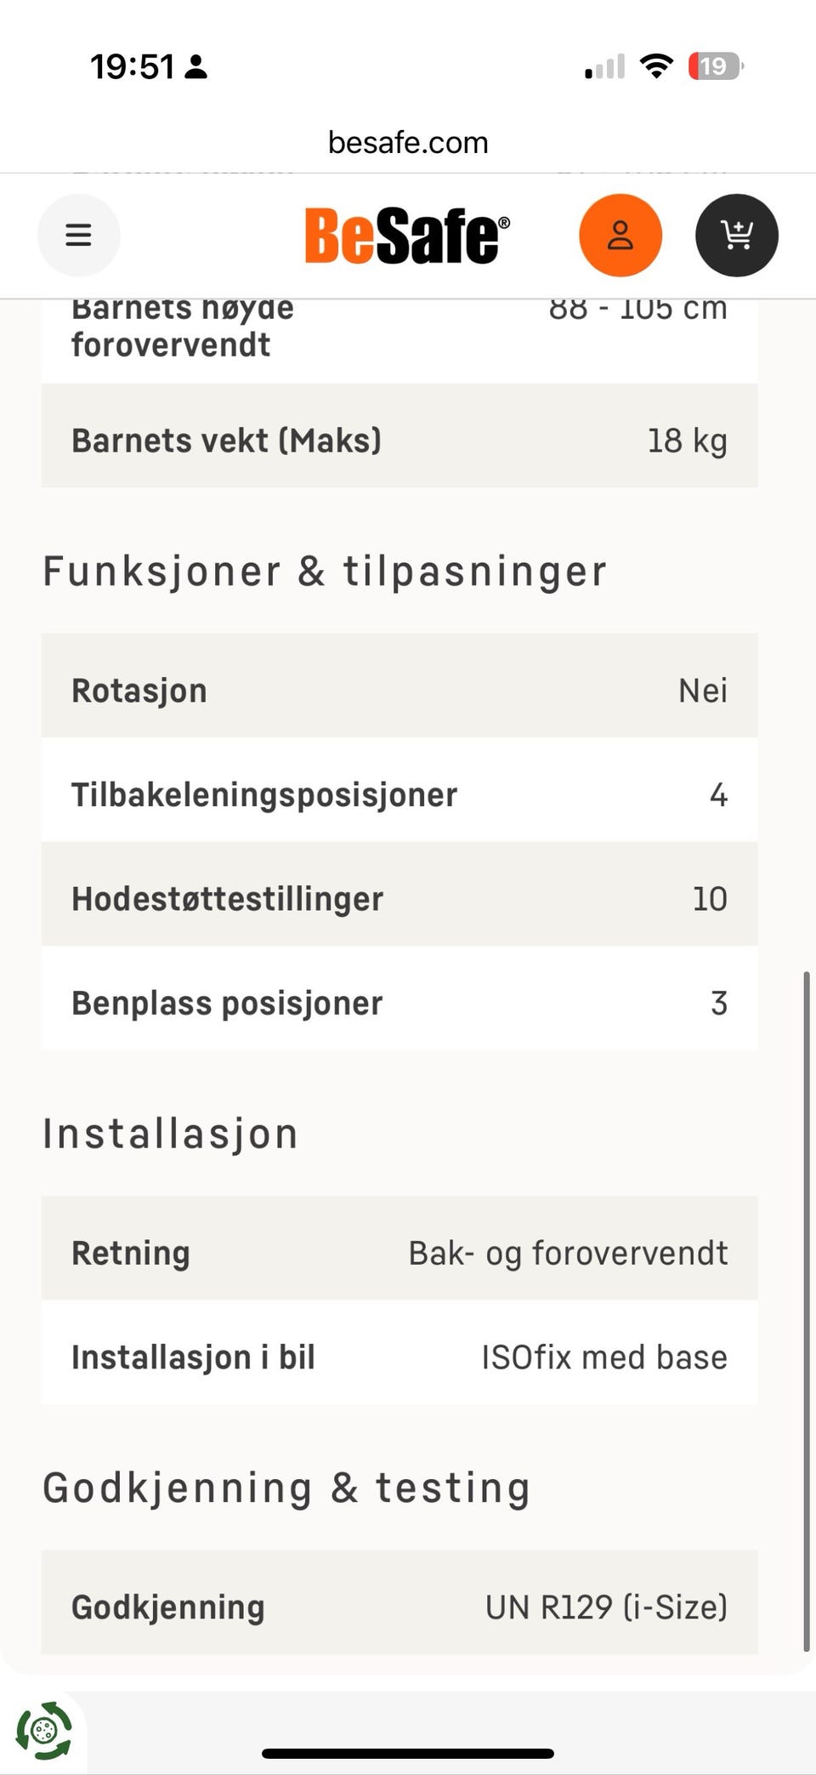The image size is (816, 1775).
Task: Tap the besafe.com address bar
Action: point(408,142)
